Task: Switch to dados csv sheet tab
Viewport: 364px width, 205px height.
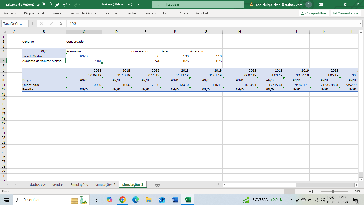Action: pyautogui.click(x=38, y=184)
